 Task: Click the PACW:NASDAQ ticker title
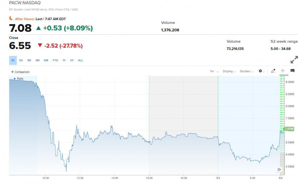tap(24, 2)
